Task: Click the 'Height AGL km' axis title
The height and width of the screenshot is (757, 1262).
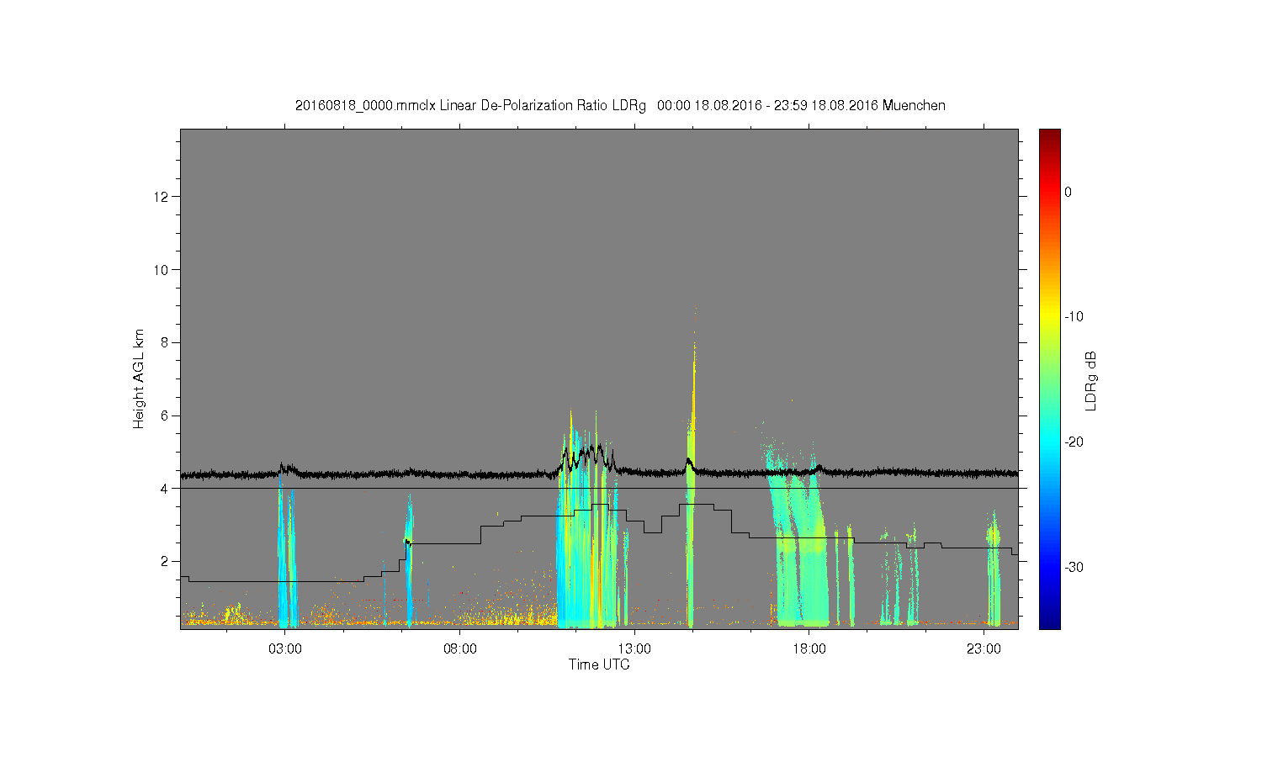Action: point(139,378)
